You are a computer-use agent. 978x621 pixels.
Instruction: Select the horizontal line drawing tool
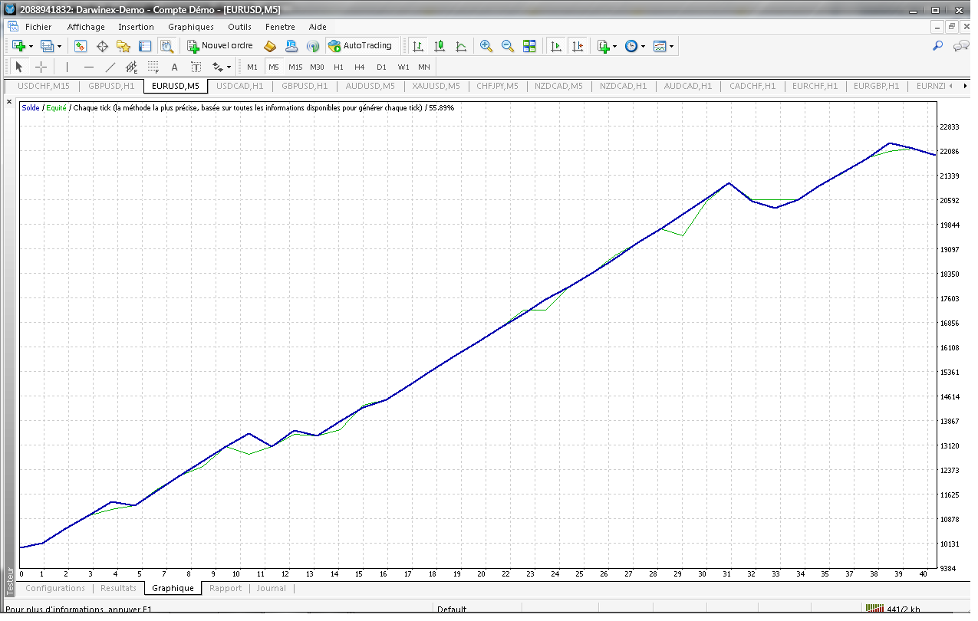click(x=89, y=67)
